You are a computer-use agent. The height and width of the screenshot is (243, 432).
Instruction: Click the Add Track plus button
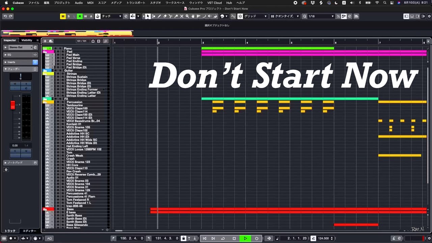(45, 41)
